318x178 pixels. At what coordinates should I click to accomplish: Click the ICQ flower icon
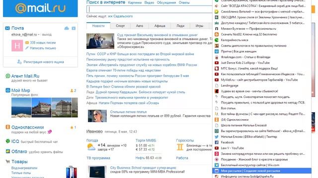pyautogui.click(x=8, y=141)
